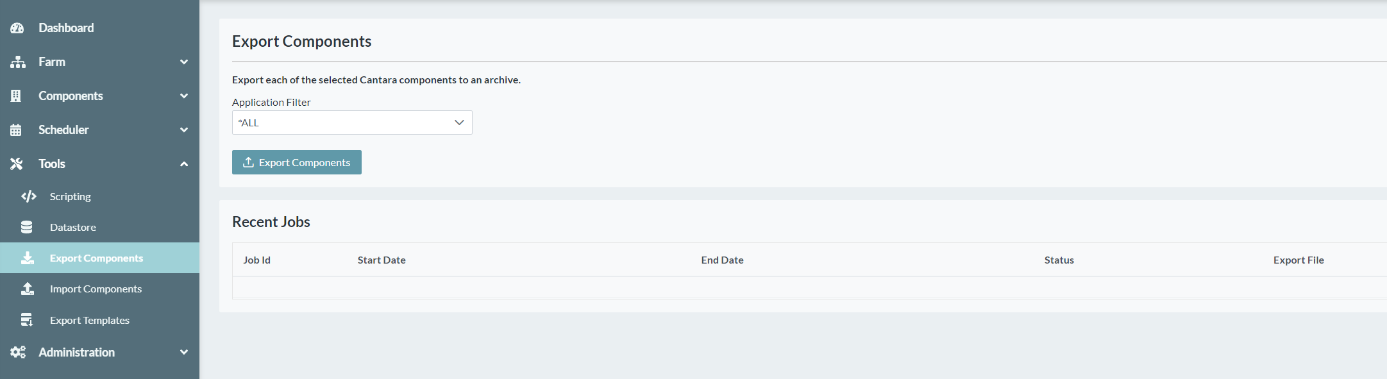
Task: Click the Components building icon
Action: point(16,96)
